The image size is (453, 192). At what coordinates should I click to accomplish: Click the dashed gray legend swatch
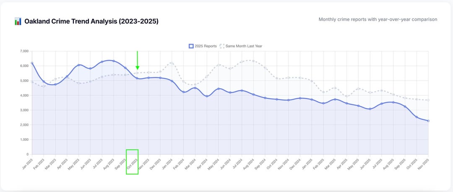tap(222, 46)
